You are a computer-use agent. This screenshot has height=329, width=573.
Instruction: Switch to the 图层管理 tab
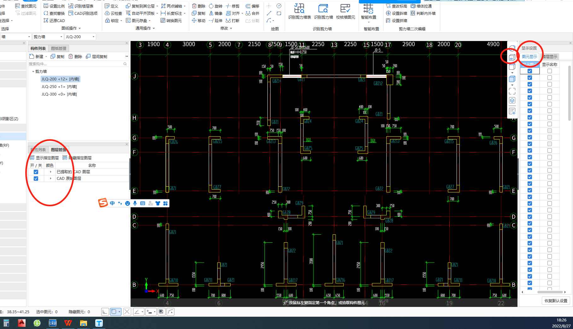pos(59,150)
